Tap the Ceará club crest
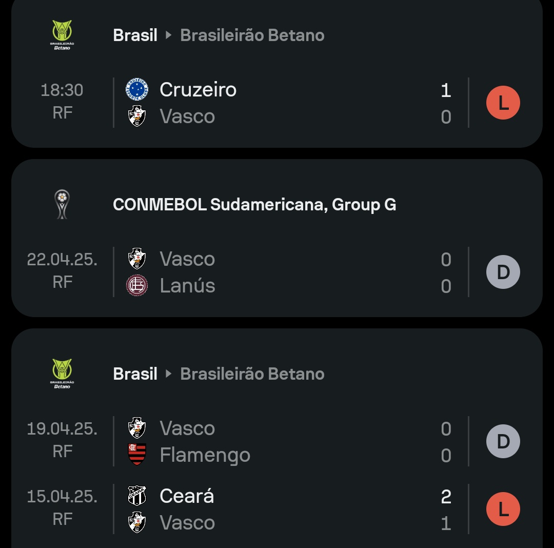Image resolution: width=554 pixels, height=548 pixels. click(x=137, y=496)
